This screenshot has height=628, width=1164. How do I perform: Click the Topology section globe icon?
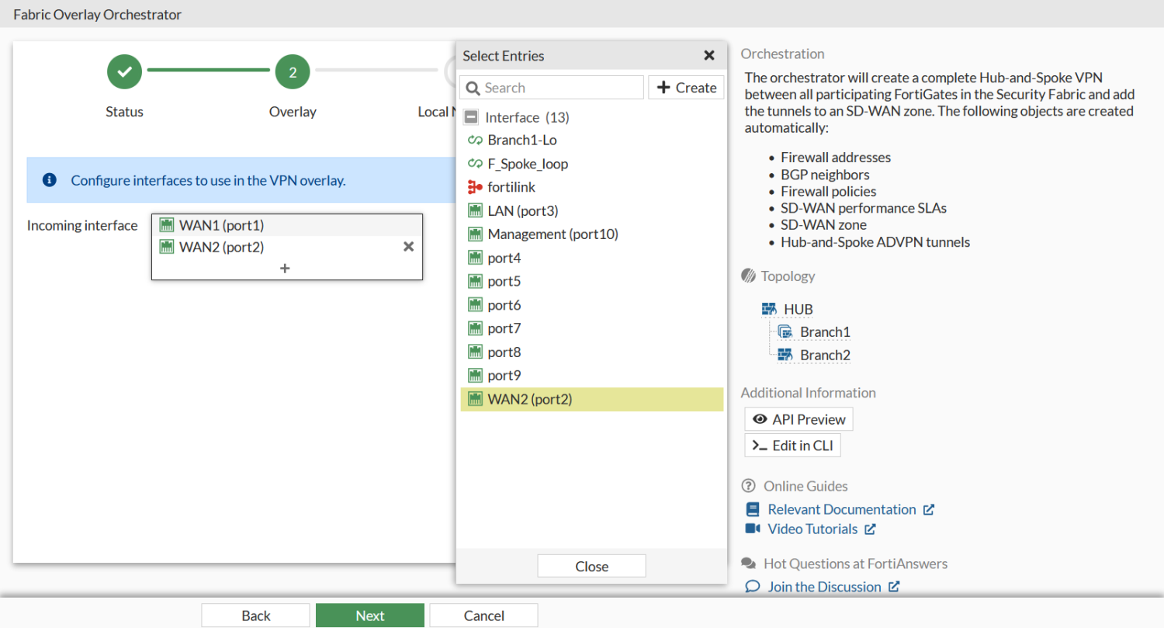tap(750, 276)
